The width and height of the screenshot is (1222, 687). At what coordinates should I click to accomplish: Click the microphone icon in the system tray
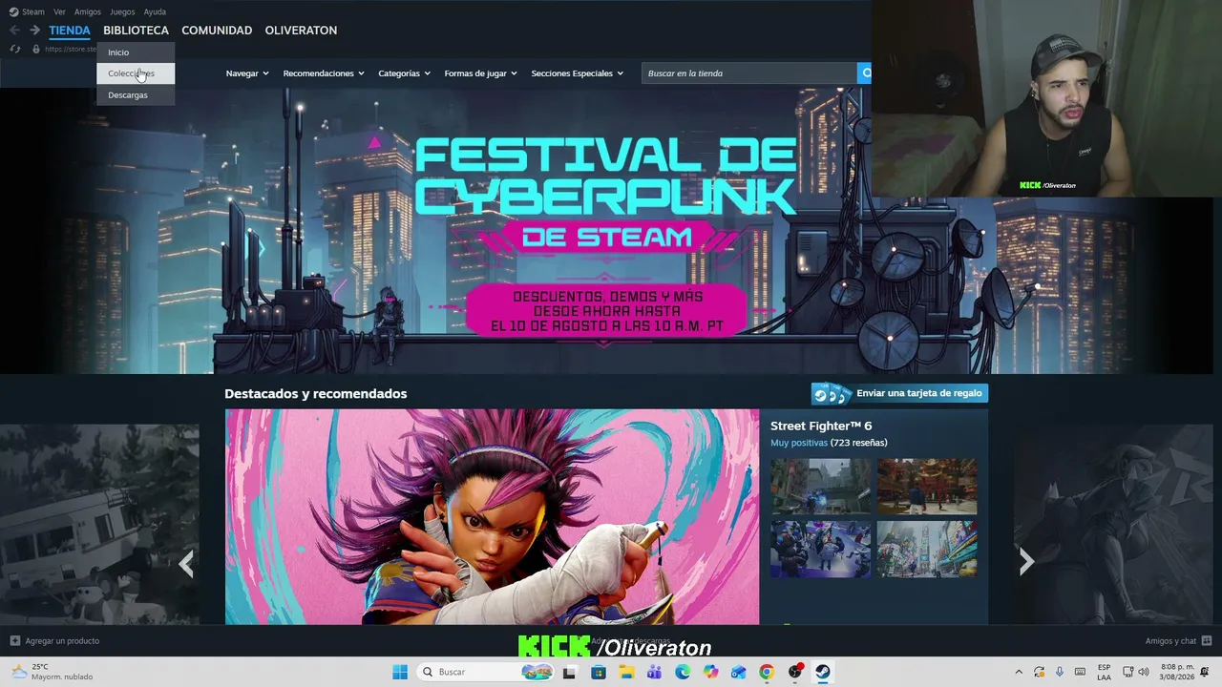click(1060, 672)
